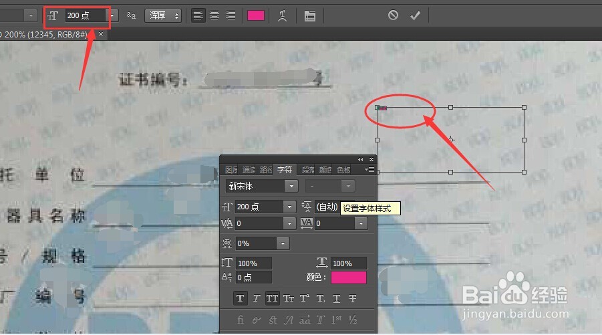The width and height of the screenshot is (602, 335).
Task: Toggle contextual alternates OpenType button
Action: click(257, 320)
